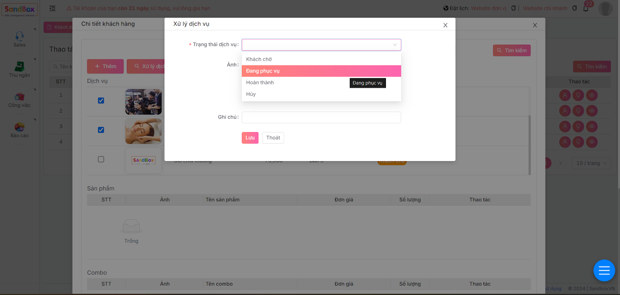Viewport: 620px width, 295px height.
Task: Select the Khách chờ option
Action: (259, 59)
